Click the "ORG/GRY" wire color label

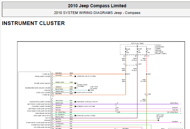click(59, 75)
